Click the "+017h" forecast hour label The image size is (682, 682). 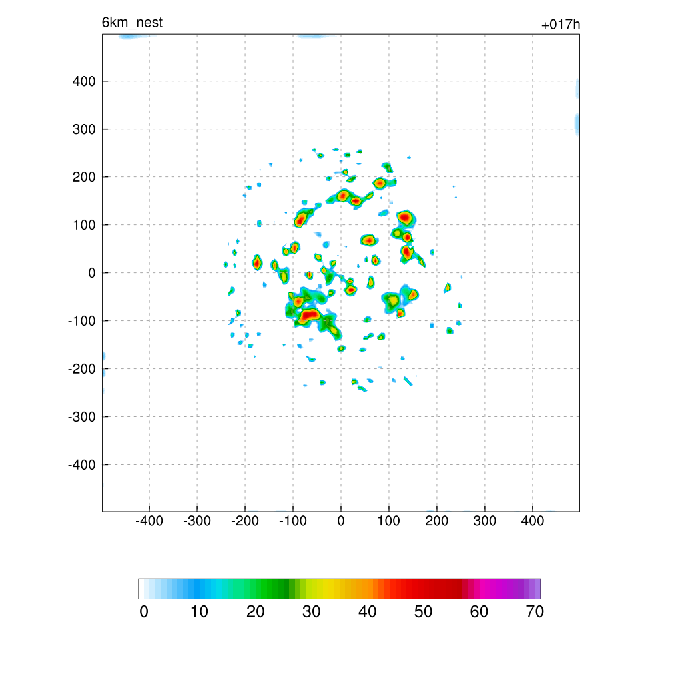[560, 25]
